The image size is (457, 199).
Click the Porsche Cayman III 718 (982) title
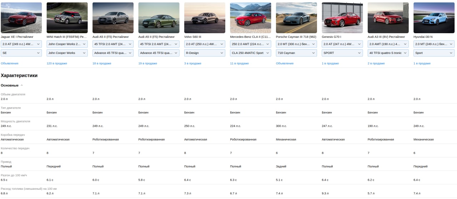296,36
